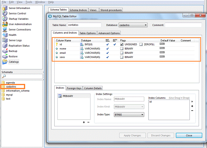Viewport: 207px width, 148px height.
Task: Select the Service Control icon
Action: pyautogui.click(x=5, y=13)
